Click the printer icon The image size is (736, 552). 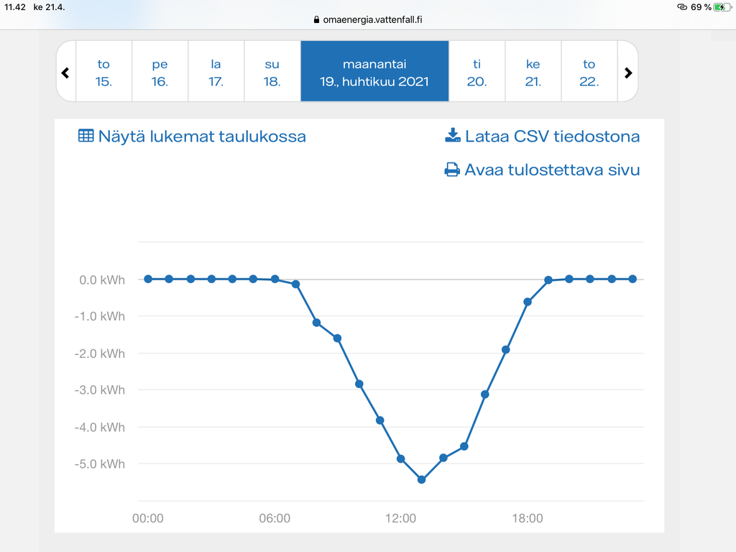452,170
